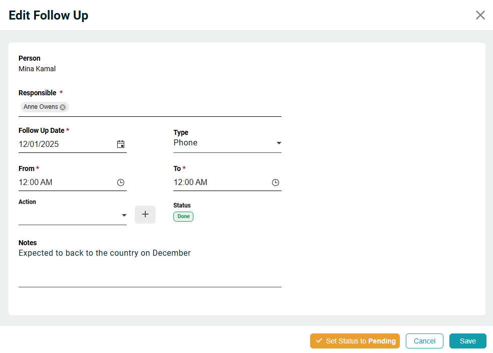Click the person name Mina Kamal
This screenshot has width=493, height=353.
[37, 69]
